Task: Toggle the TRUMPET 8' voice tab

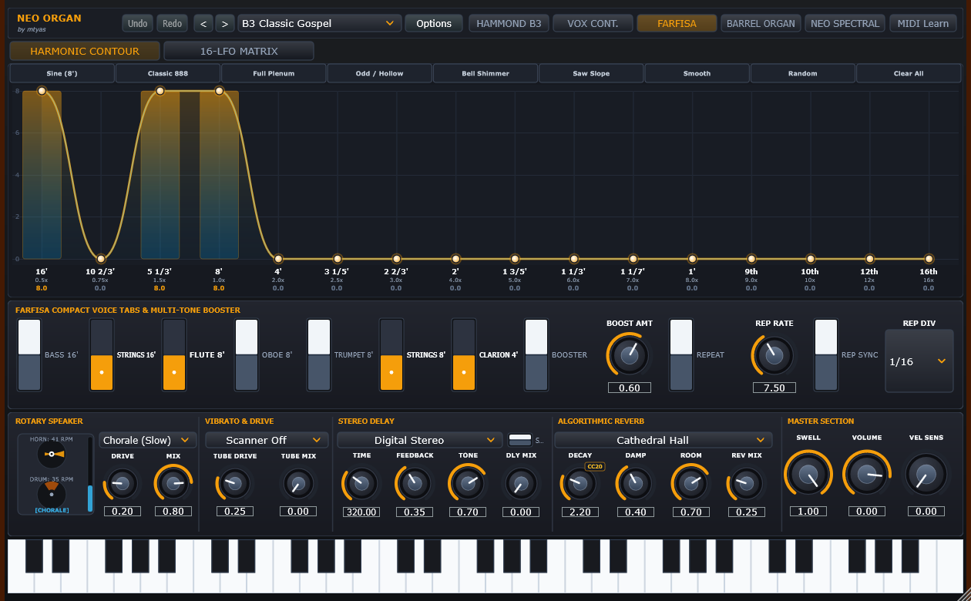Action: (x=319, y=355)
